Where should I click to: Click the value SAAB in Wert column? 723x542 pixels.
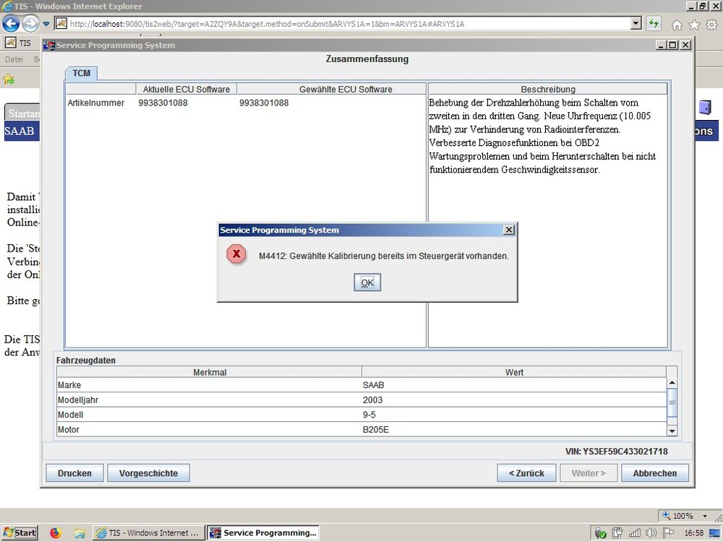pyautogui.click(x=374, y=385)
